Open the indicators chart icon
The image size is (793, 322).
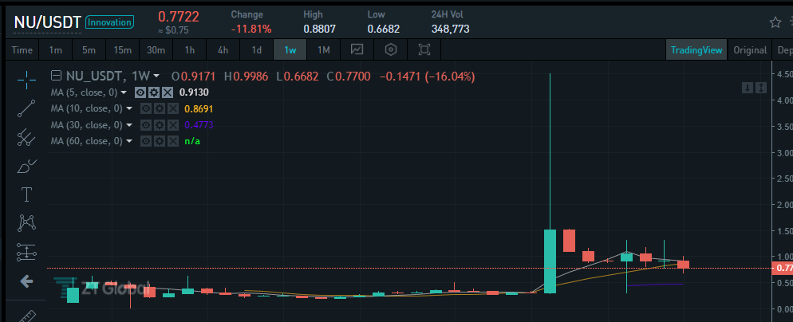(x=357, y=49)
